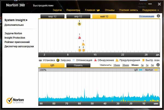Zoom graph to 1м

(x=152, y=65)
